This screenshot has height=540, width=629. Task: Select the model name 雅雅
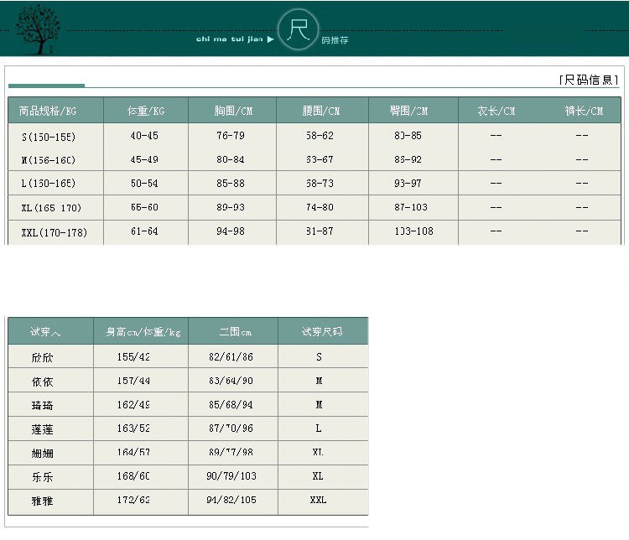pos(43,501)
